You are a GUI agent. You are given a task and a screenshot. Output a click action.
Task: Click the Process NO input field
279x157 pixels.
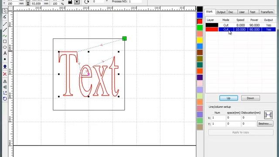[x=135, y=1]
